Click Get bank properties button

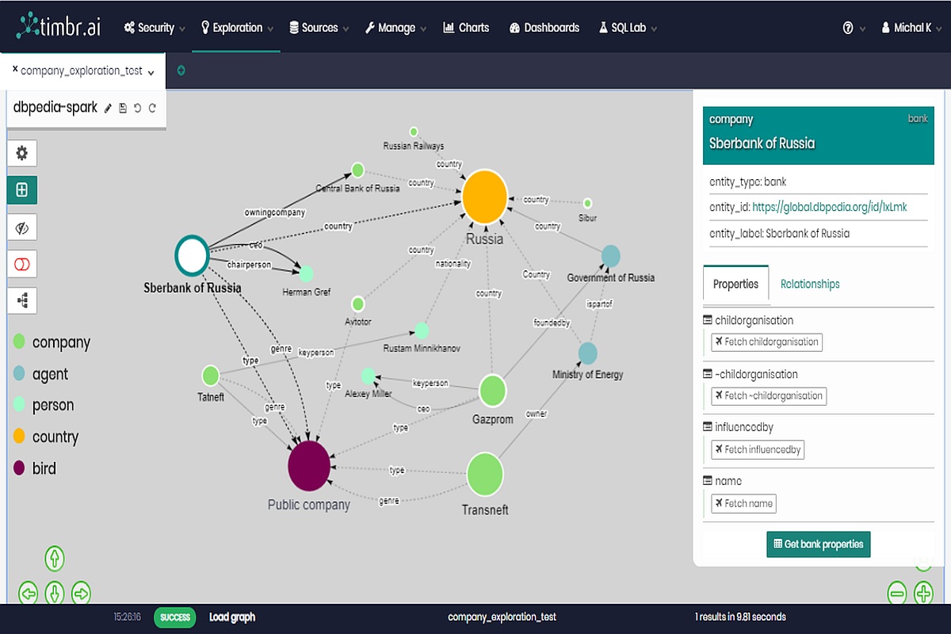point(819,544)
